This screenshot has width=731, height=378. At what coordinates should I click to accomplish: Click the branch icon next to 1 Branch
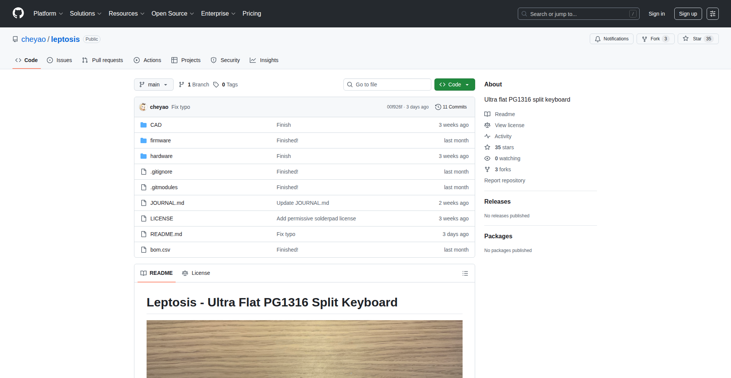click(182, 85)
